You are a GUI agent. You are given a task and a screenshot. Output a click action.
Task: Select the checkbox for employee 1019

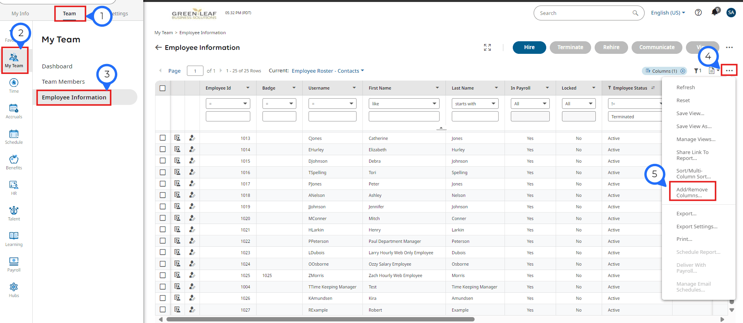click(x=163, y=206)
